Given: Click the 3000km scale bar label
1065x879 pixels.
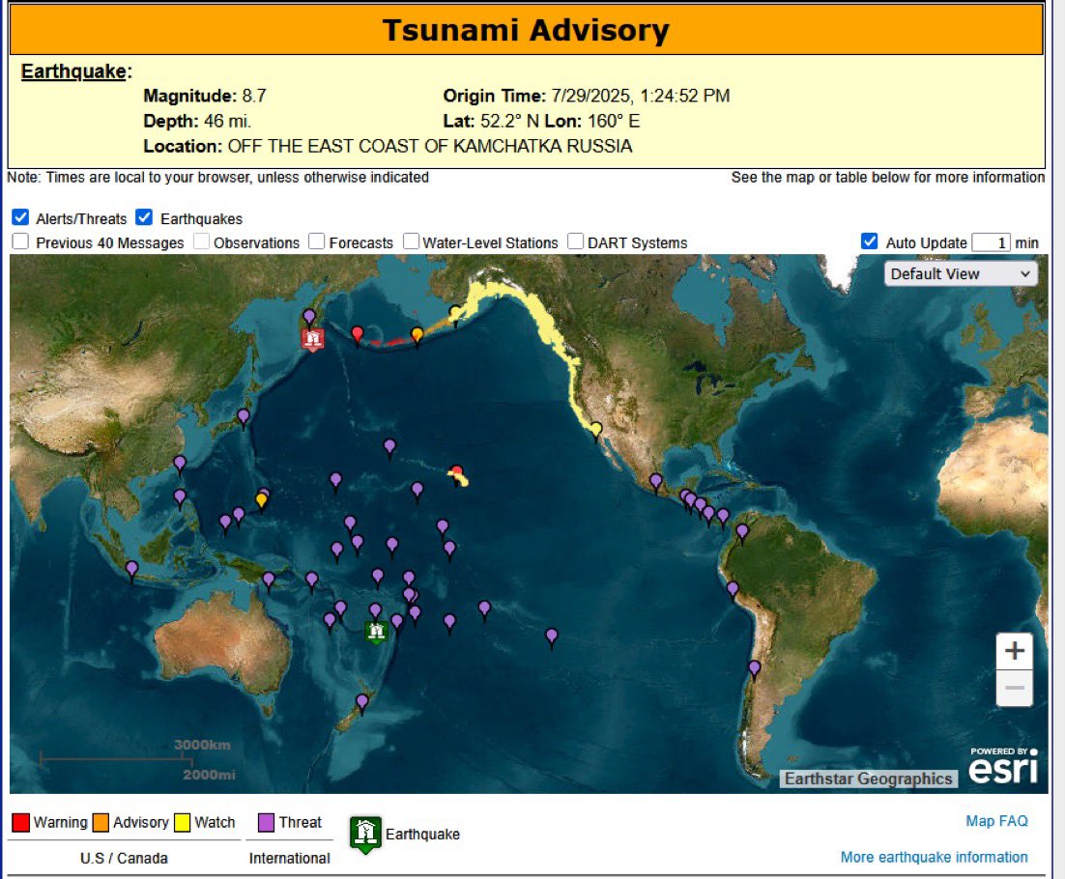Looking at the screenshot, I should 202,745.
